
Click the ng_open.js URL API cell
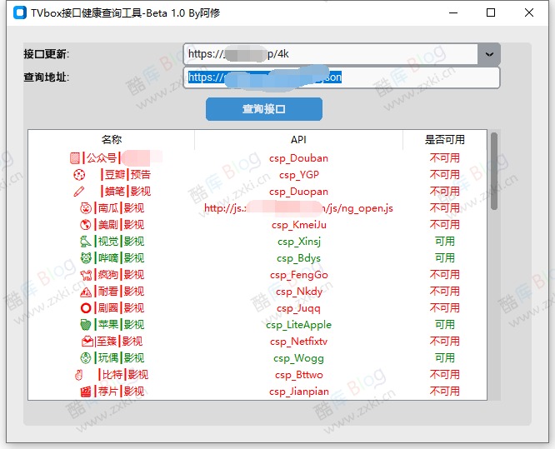[x=298, y=208]
